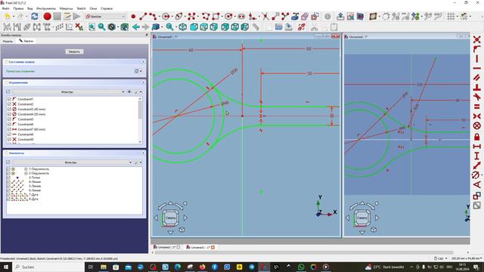Open the Файл menu

click(x=5, y=8)
